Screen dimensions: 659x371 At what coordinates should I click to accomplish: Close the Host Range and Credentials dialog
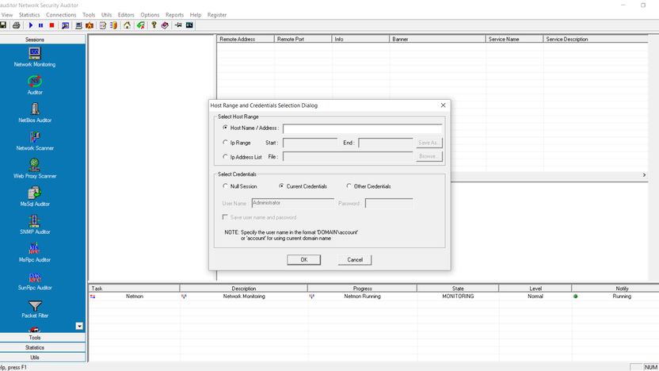tap(443, 105)
